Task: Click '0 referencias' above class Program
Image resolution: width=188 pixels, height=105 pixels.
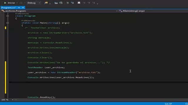Action: [x=22, y=14]
